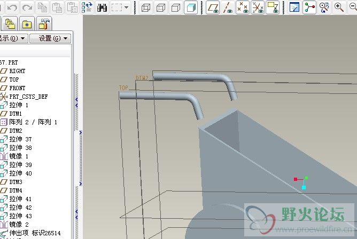Open the 设置(G) dropdown menu
357x239 pixels.
(50, 38)
